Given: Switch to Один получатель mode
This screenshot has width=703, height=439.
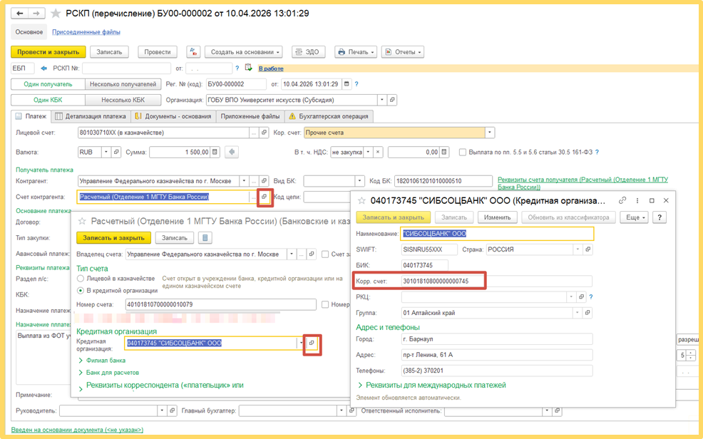Looking at the screenshot, I should click(48, 84).
